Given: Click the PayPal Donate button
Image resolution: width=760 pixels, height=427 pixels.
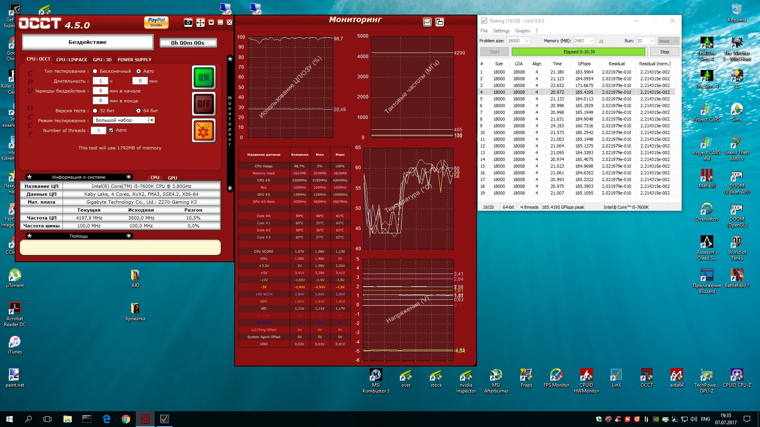Looking at the screenshot, I should pos(156,22).
